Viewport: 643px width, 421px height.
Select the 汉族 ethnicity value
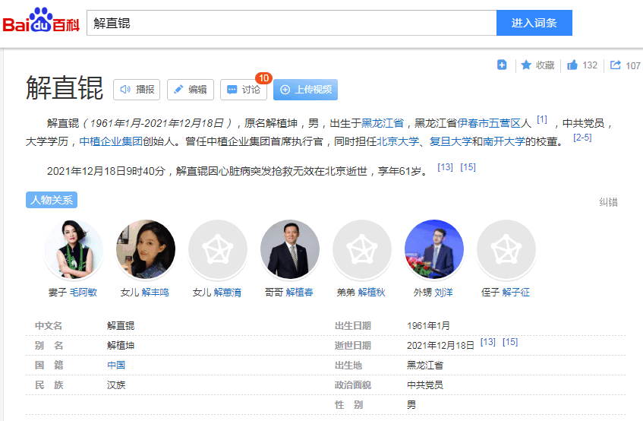click(x=116, y=385)
